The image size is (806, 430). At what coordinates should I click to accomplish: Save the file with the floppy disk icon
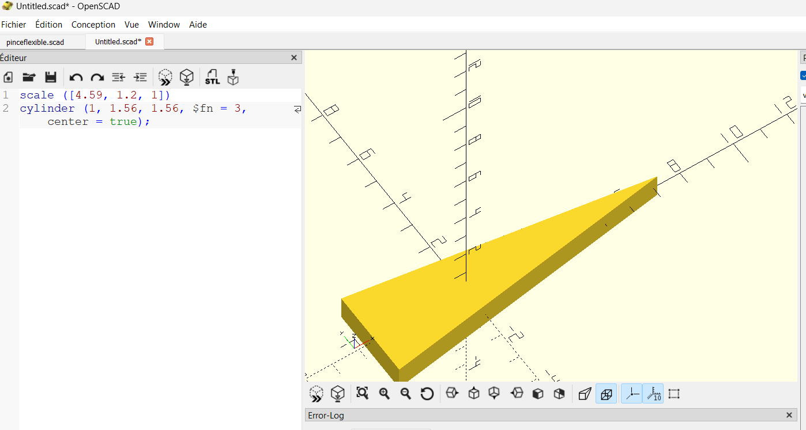coord(50,77)
